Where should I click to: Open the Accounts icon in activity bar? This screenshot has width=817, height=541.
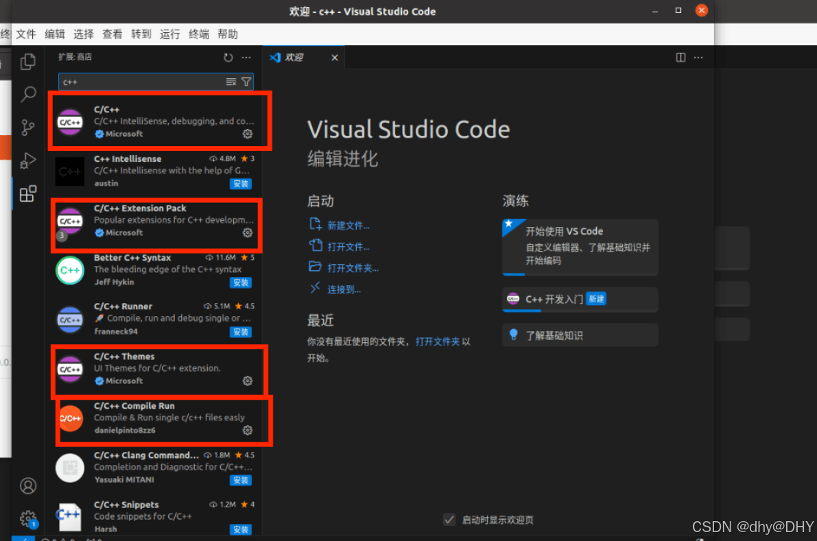click(x=28, y=486)
